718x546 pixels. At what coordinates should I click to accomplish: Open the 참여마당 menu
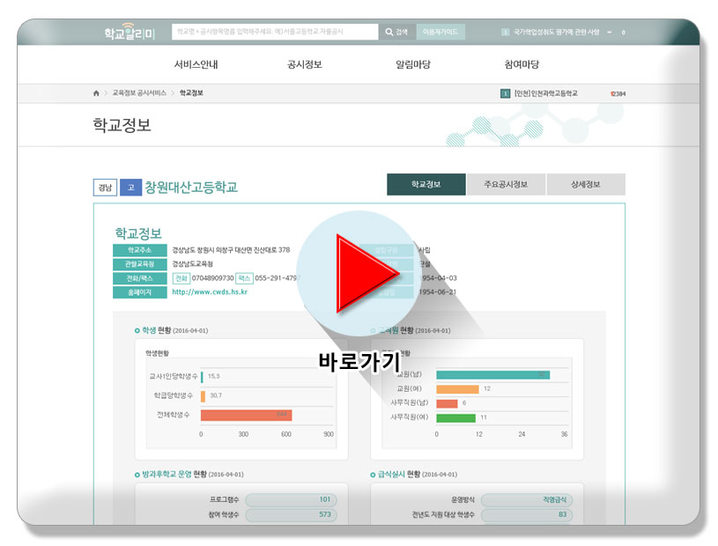click(x=522, y=64)
